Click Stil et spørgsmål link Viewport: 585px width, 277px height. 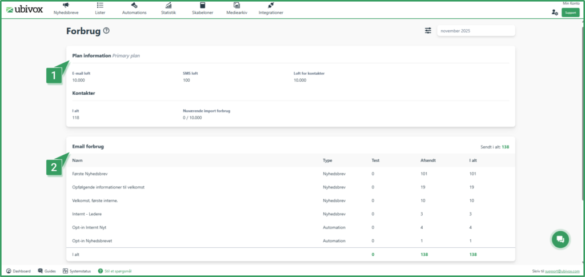118,271
